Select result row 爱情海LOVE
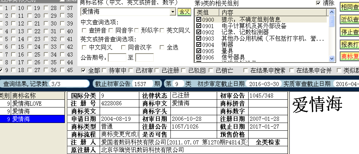 pos(32,103)
